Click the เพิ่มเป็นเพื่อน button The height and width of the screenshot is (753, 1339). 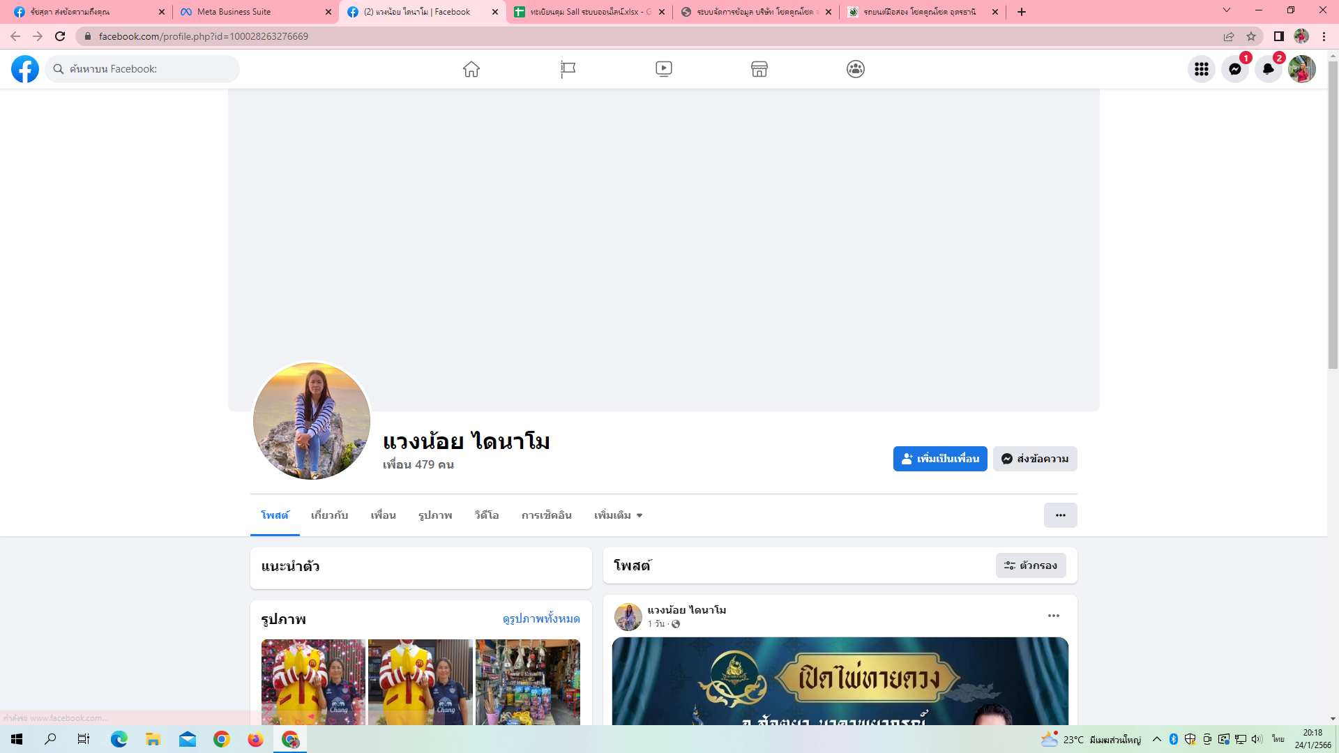pos(939,459)
